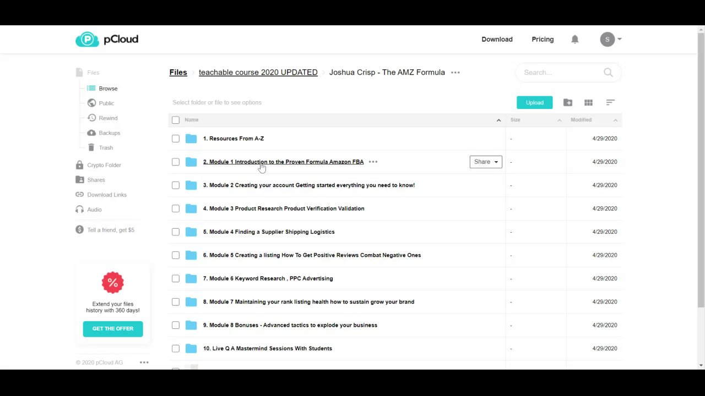This screenshot has width=705, height=396.
Task: Open footer more options dots
Action: point(144,362)
